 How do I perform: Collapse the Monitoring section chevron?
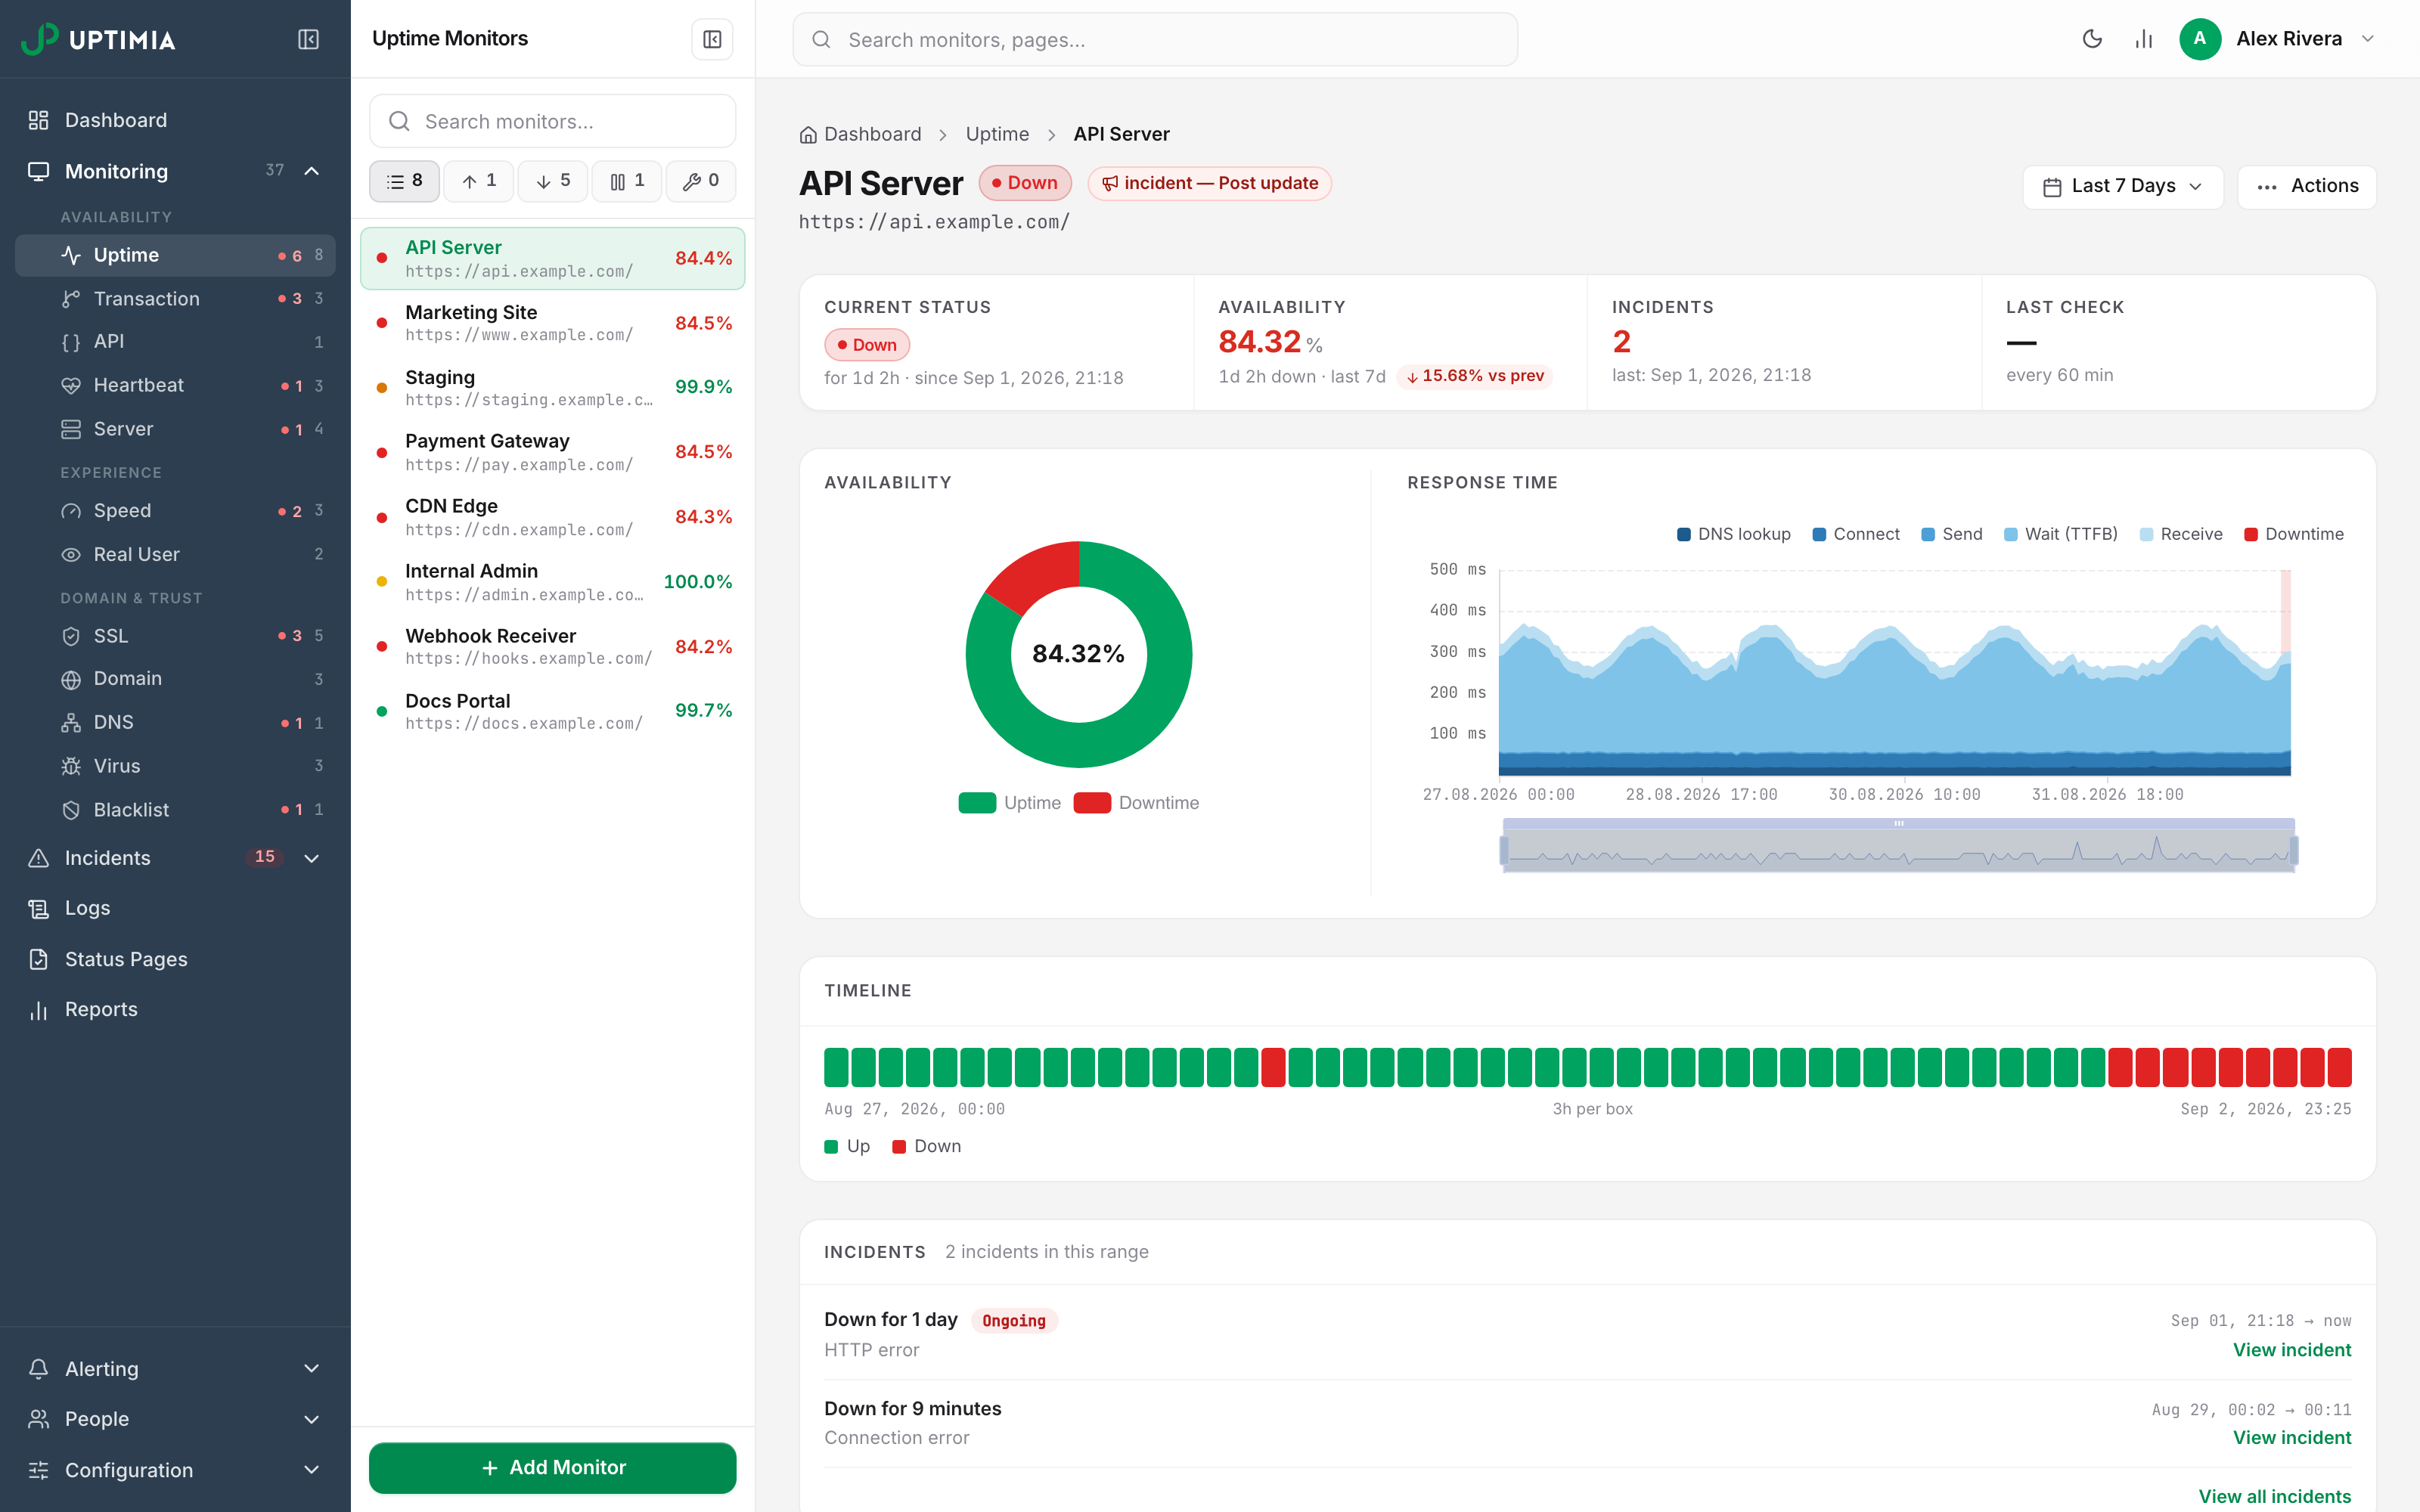(312, 171)
